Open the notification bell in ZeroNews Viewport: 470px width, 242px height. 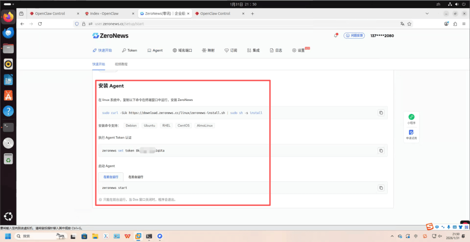coord(336,35)
